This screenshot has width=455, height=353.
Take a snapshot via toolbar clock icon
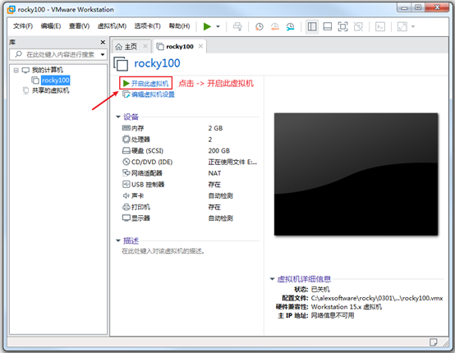click(x=260, y=27)
